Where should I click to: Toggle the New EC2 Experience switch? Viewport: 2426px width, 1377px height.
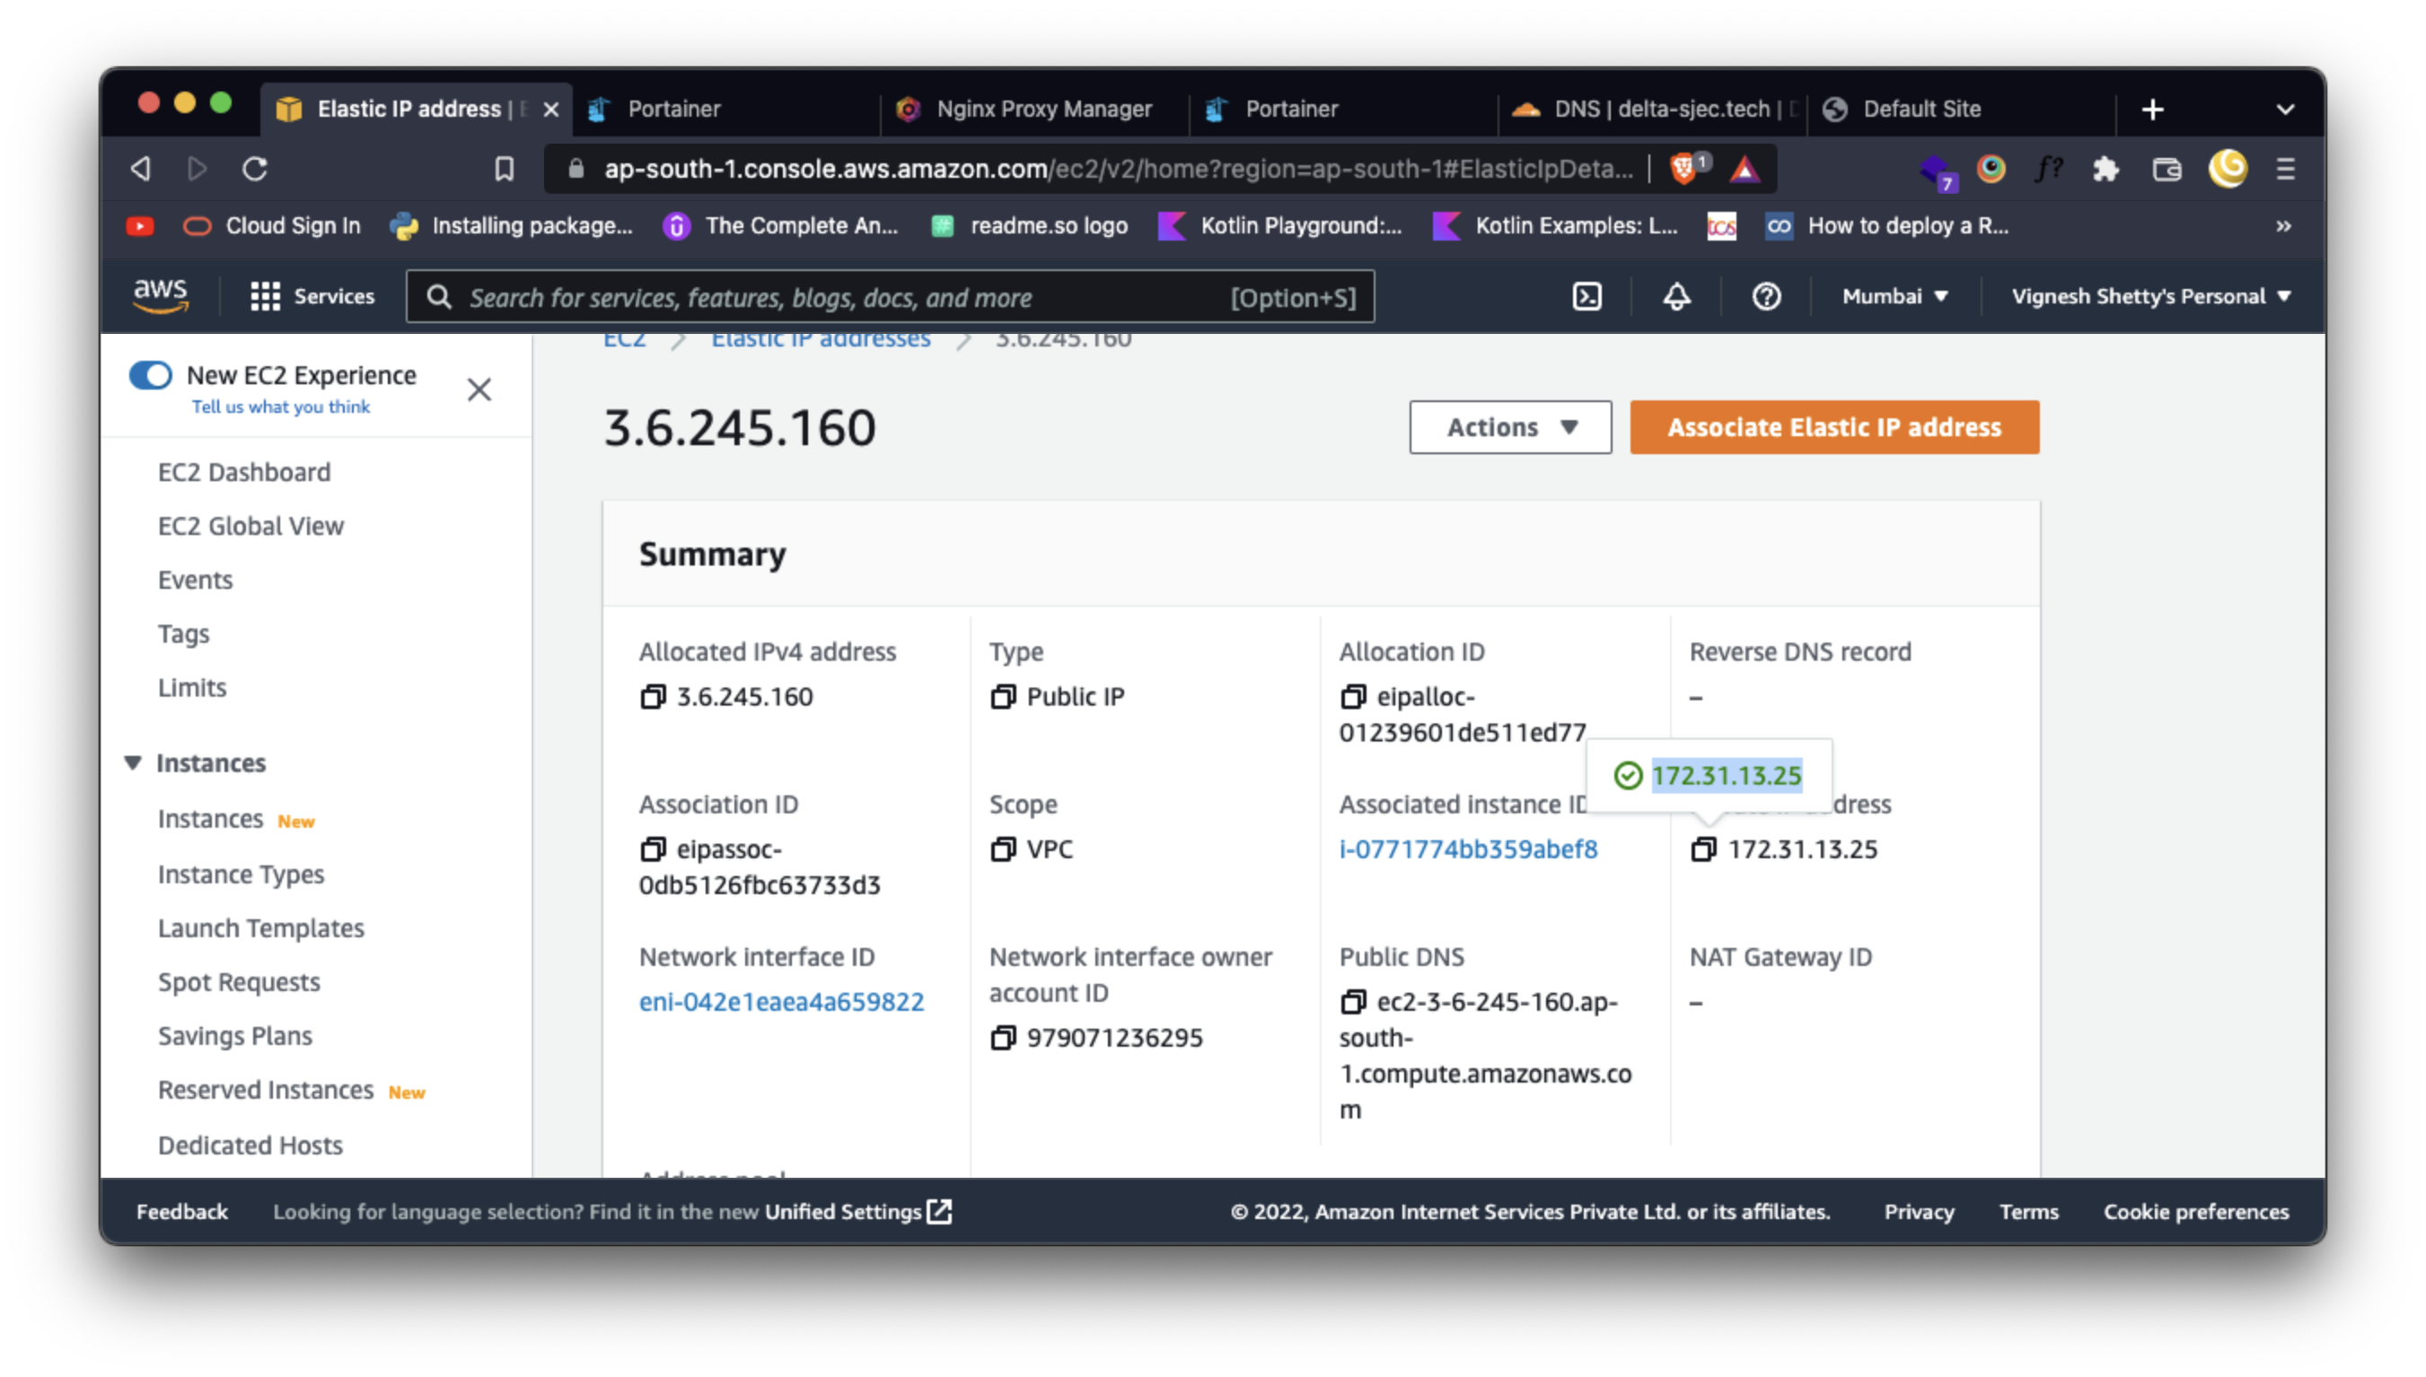pos(150,375)
